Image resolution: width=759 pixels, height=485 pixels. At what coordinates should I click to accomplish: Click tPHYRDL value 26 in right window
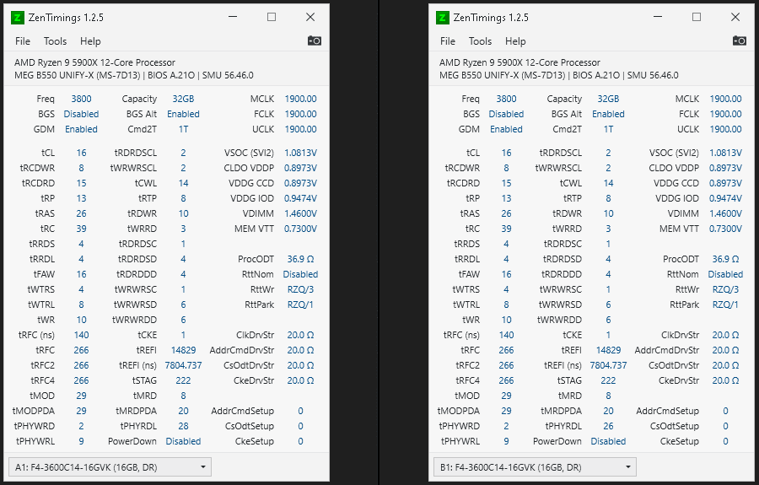(608, 426)
